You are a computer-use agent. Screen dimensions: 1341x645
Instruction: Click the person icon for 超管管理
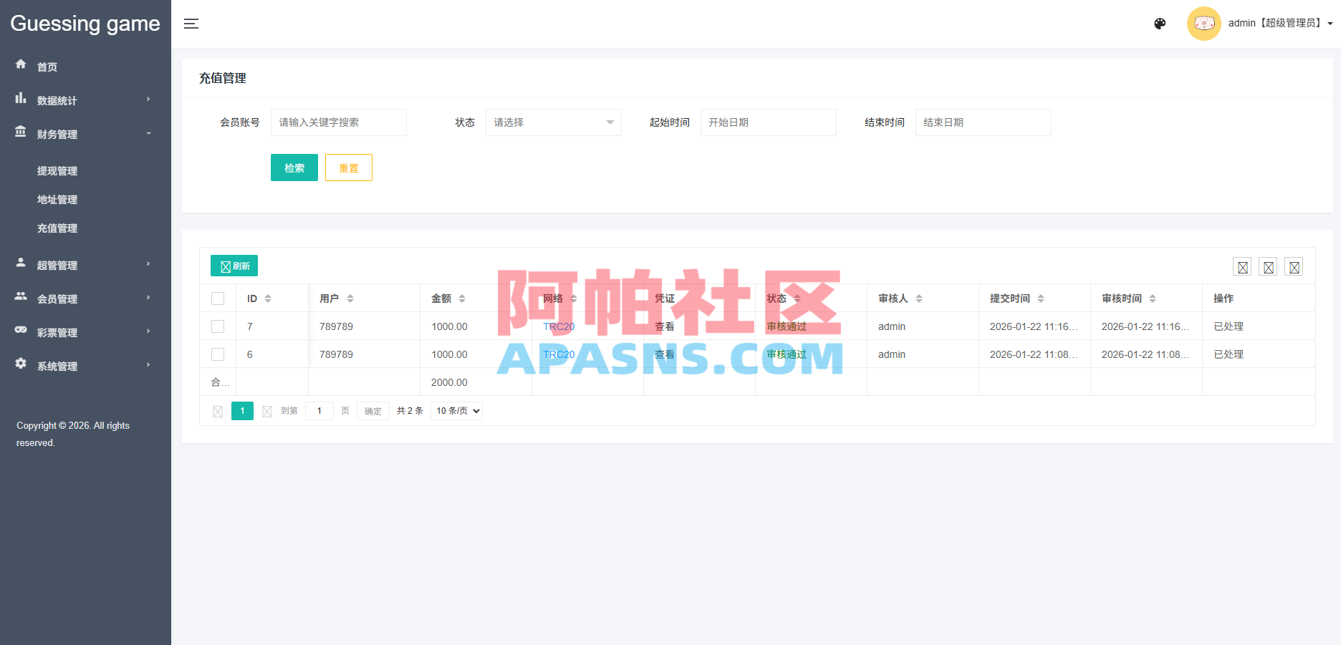[x=21, y=263]
